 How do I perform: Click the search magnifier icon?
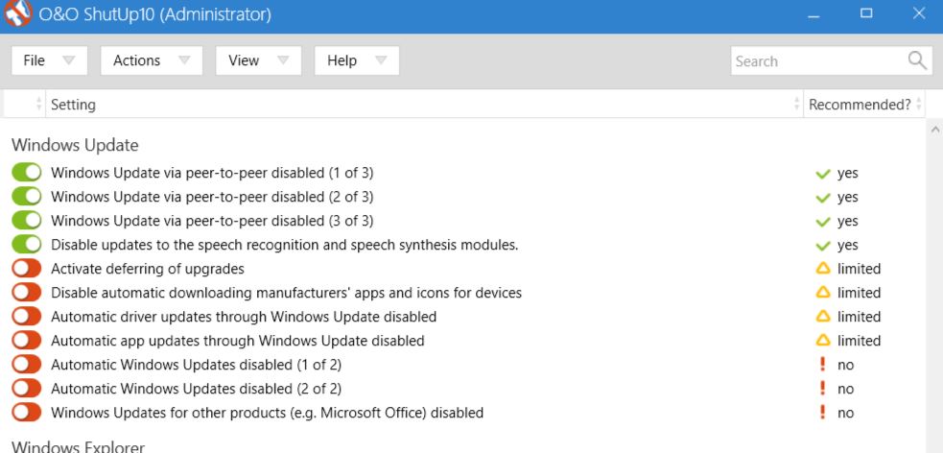click(917, 60)
